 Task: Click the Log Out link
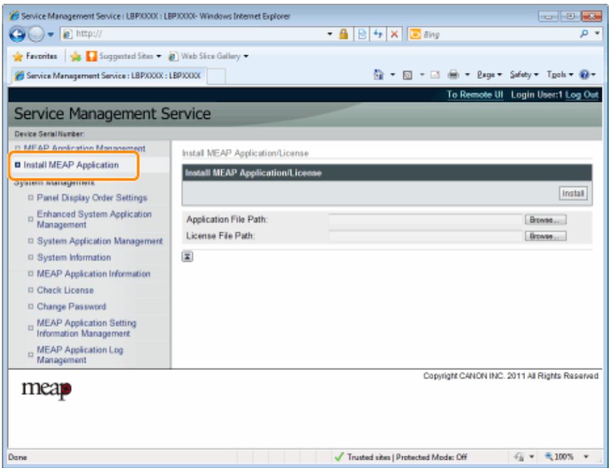pos(582,94)
